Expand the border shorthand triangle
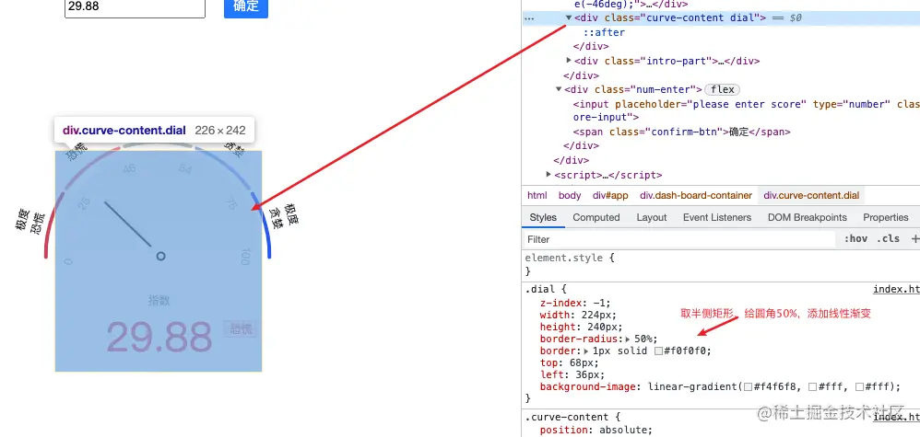The width and height of the screenshot is (920, 437). [x=586, y=351]
